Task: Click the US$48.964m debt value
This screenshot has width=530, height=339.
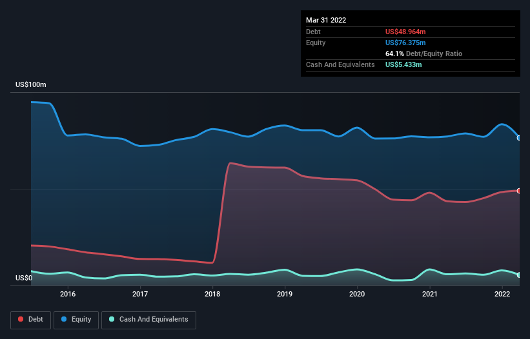Action: [405, 32]
